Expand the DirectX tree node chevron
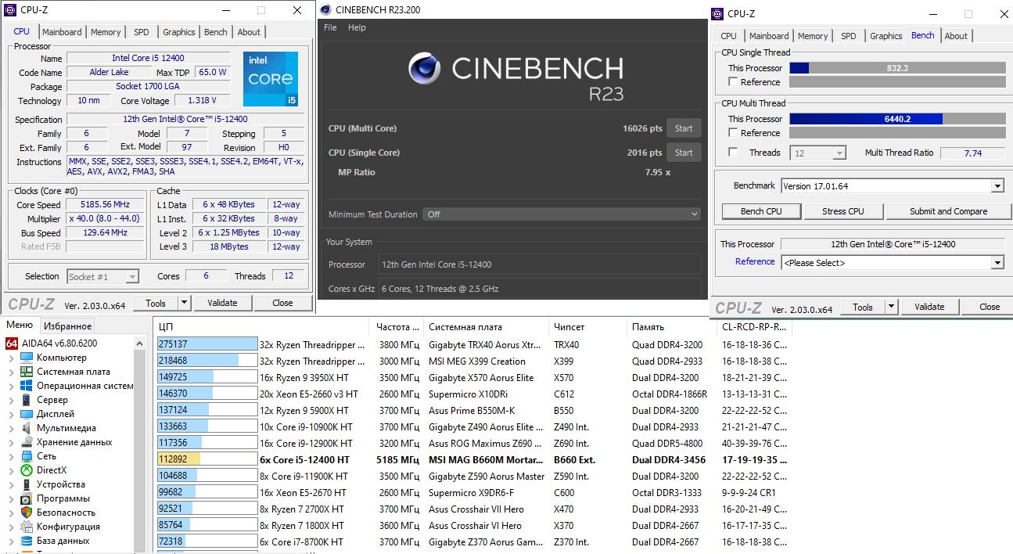Screen dimensions: 1013x554 point(11,471)
